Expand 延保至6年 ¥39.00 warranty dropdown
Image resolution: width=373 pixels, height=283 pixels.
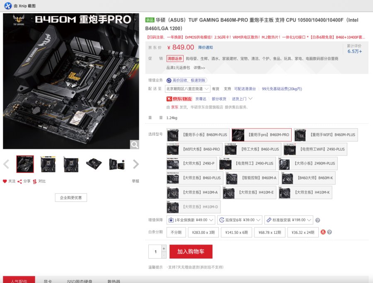(240, 220)
